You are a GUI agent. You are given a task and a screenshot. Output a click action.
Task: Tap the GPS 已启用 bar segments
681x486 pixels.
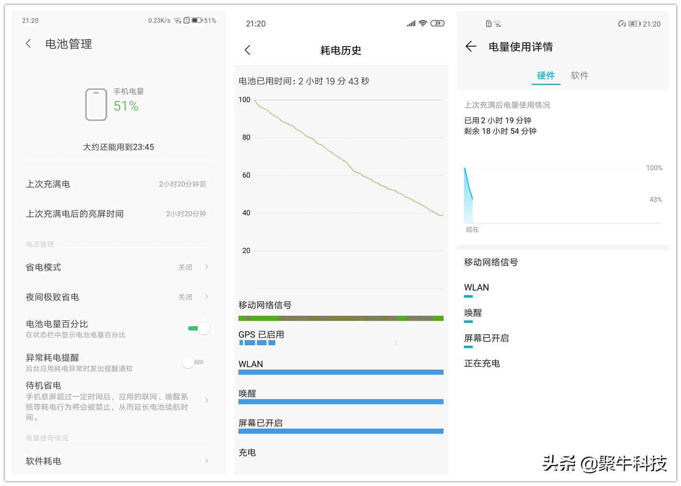point(257,343)
